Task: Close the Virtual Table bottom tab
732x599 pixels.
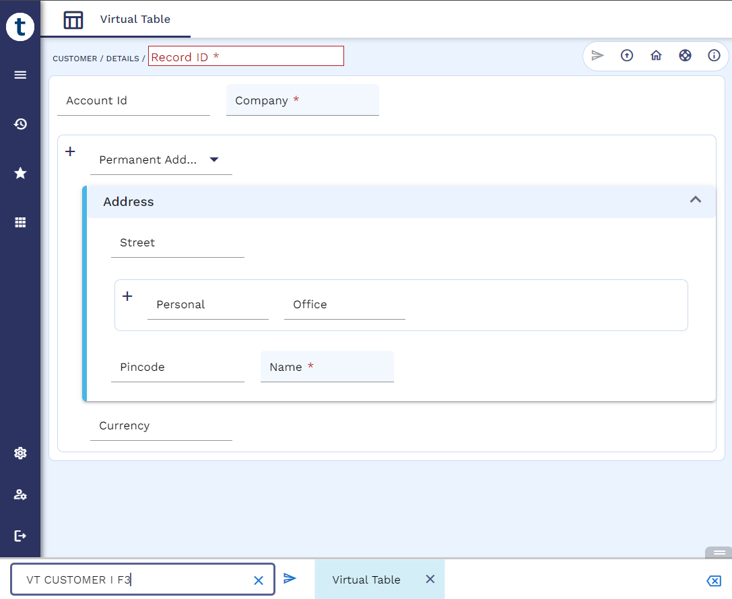Action: point(430,579)
